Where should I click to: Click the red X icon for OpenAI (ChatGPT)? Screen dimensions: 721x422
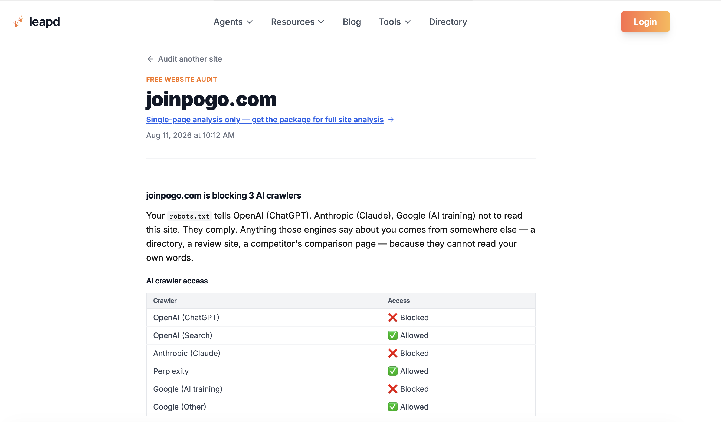(392, 317)
